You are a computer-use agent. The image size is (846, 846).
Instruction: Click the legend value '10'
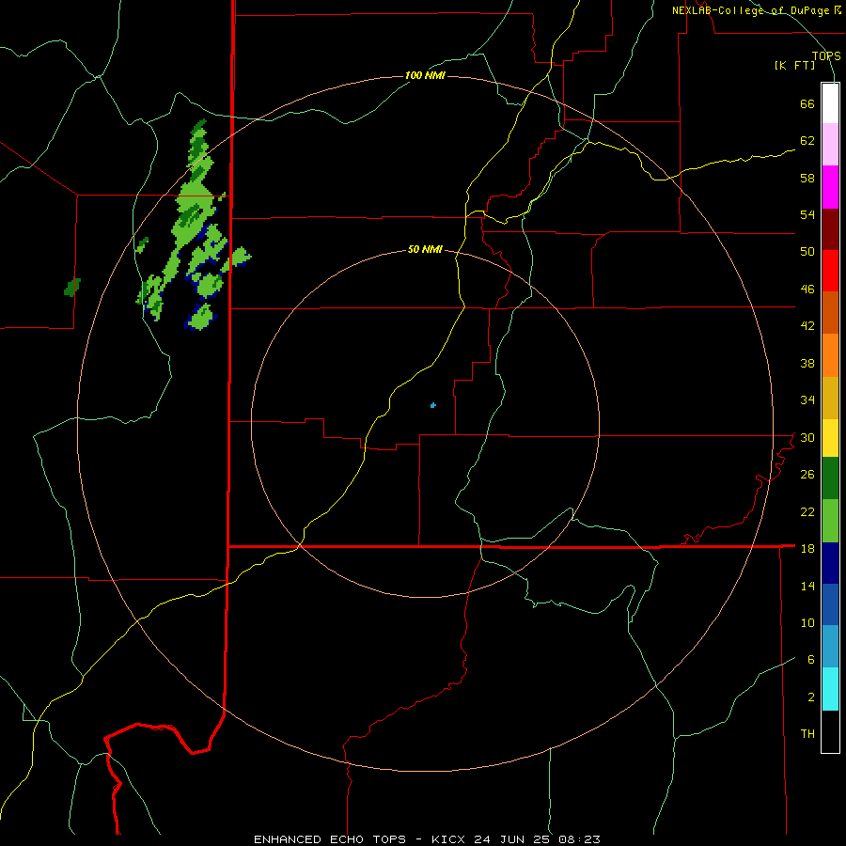pos(807,622)
